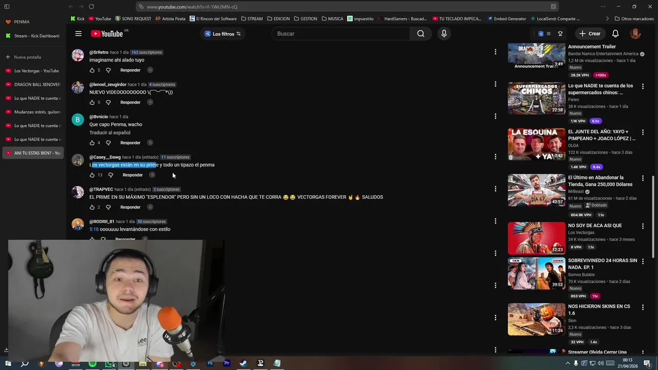Open @TRAPVEC channel link
658x370 pixels.
[x=101, y=189]
